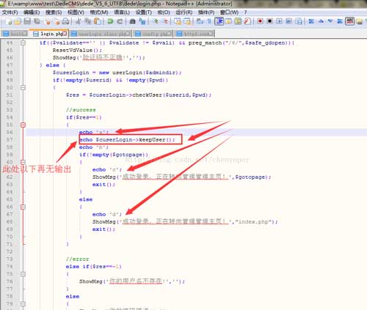Viewport: 367px width, 310px height.
Task: Paste clipboard using the Paste icon
Action: click(98, 21)
